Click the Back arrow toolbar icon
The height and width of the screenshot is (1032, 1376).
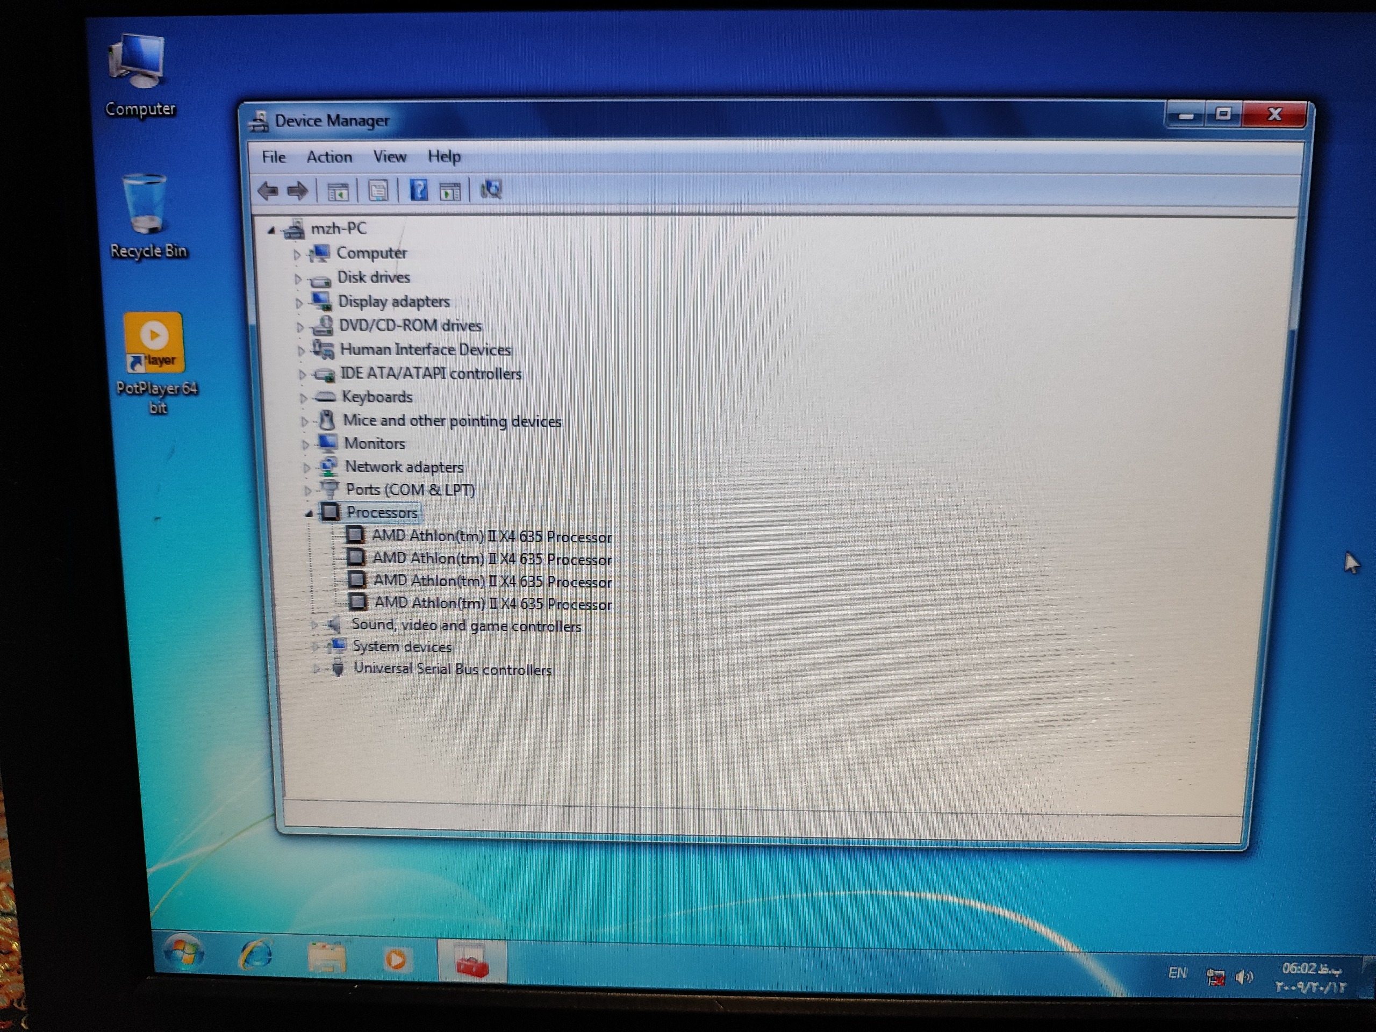pyautogui.click(x=268, y=190)
